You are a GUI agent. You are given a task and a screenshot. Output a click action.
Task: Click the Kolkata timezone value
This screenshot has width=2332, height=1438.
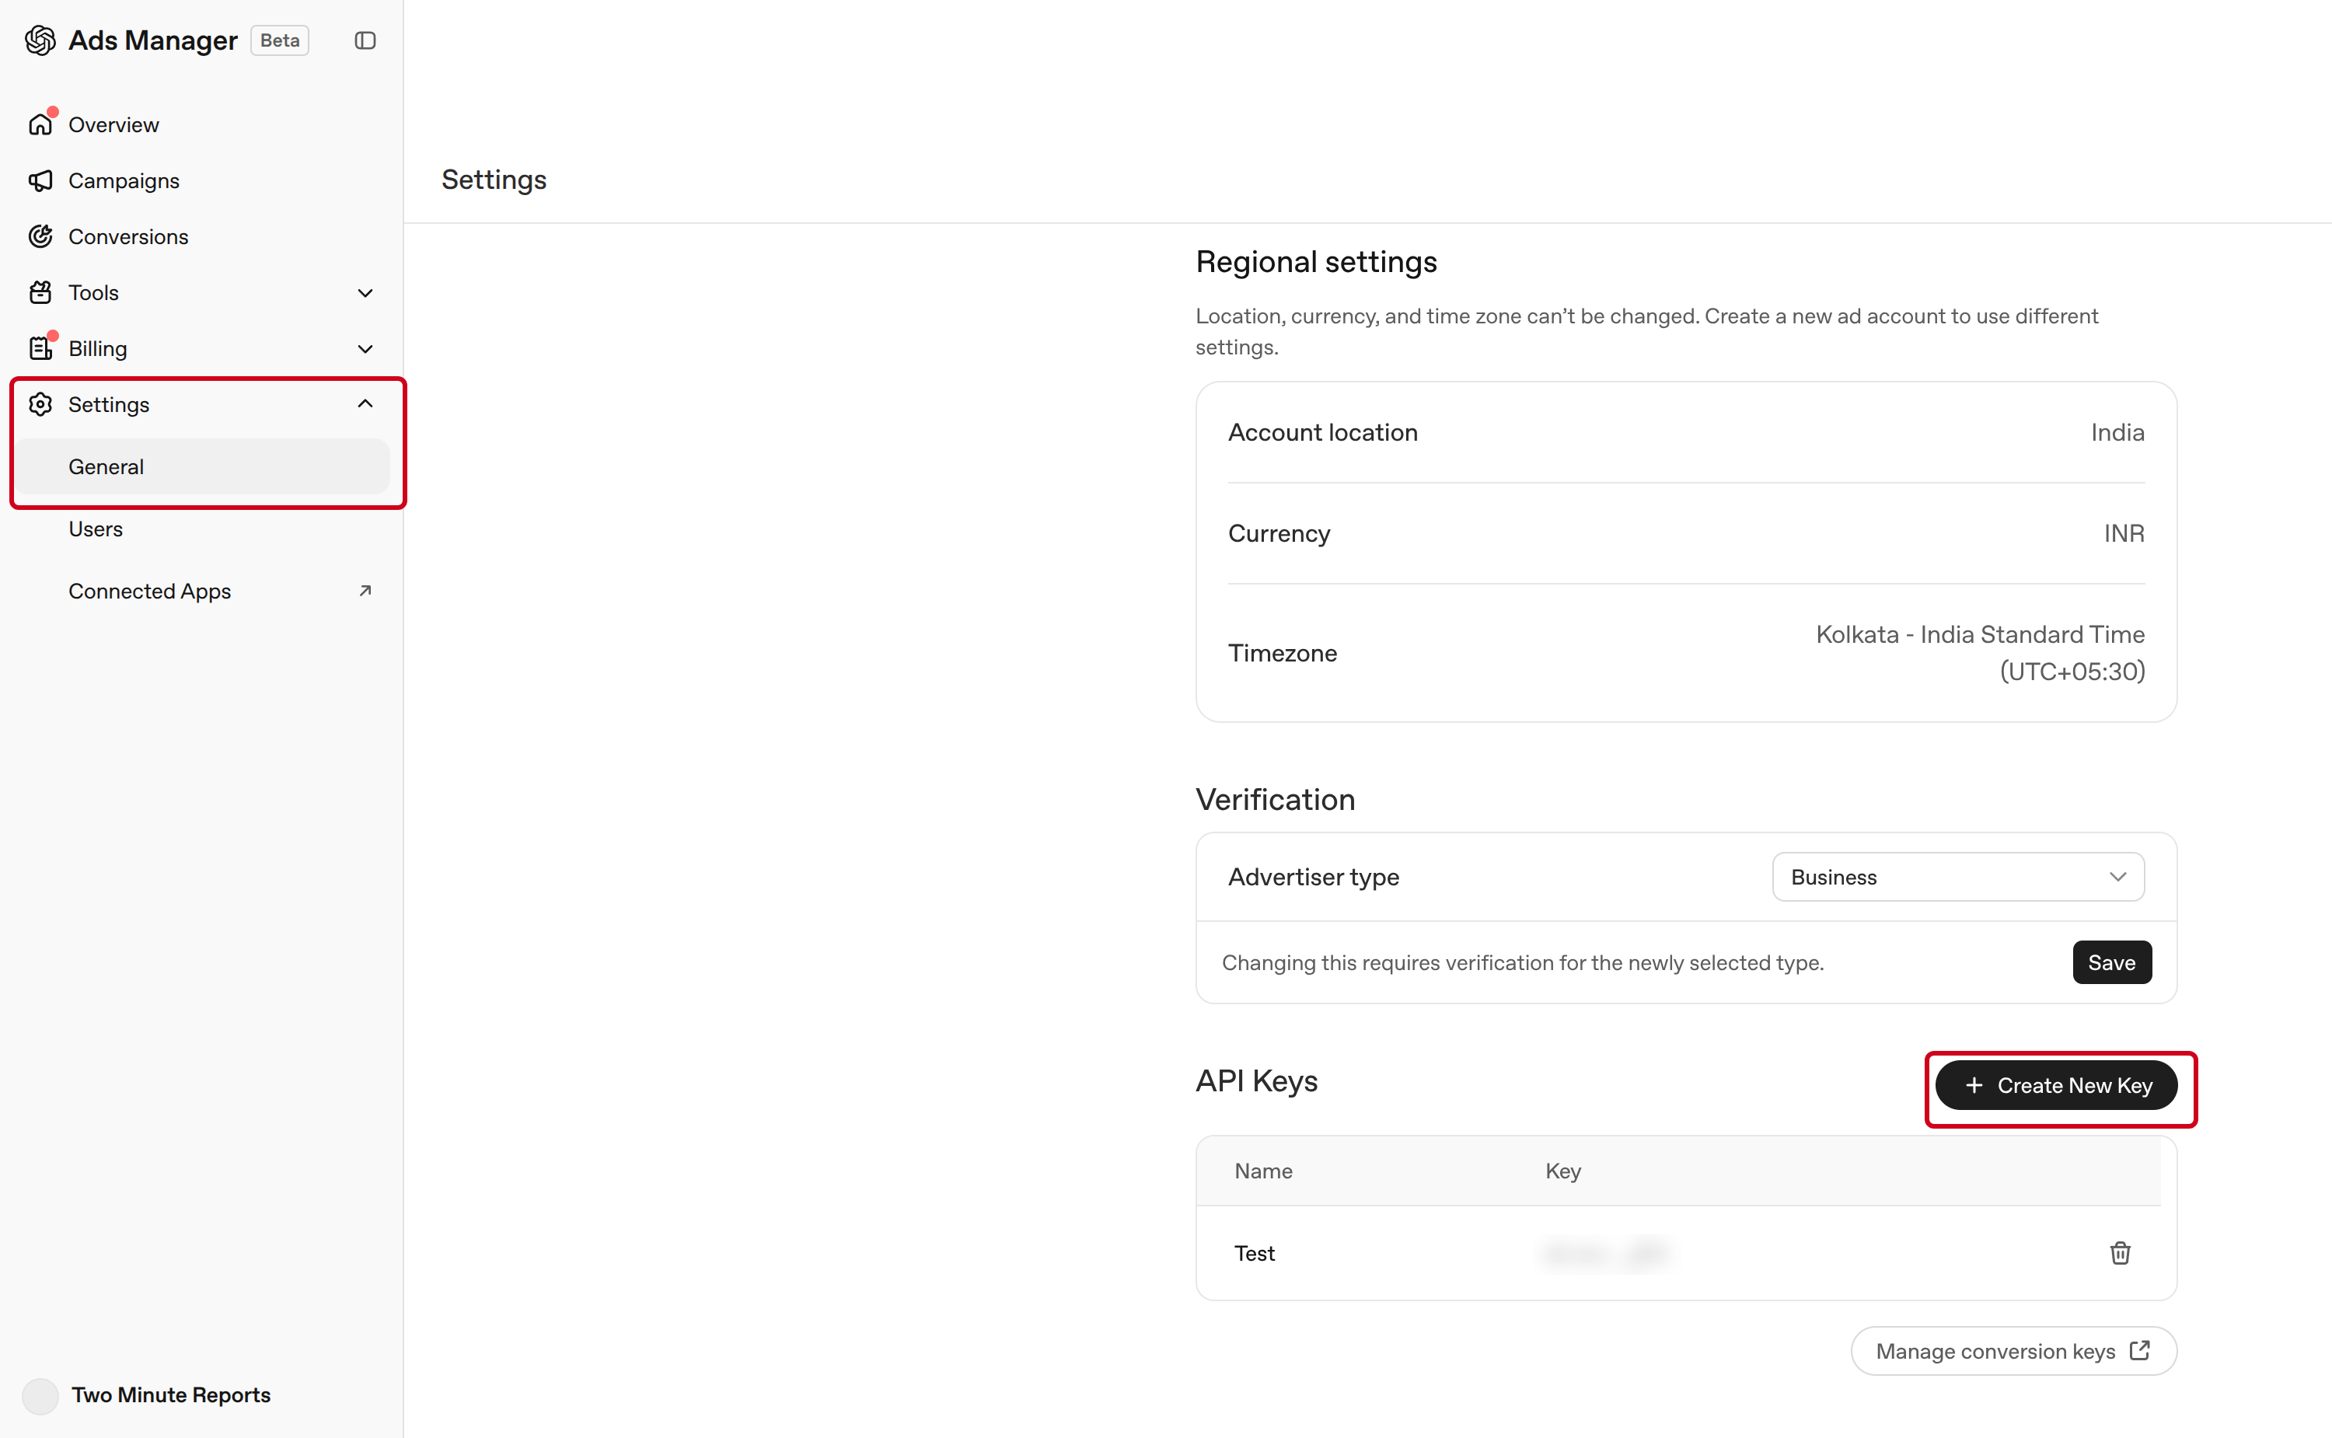(1980, 652)
